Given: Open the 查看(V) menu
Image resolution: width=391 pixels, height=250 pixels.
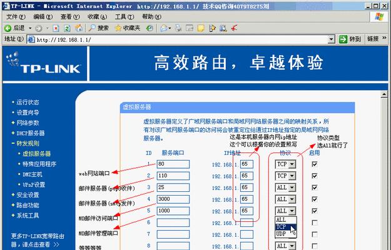Looking at the screenshot, I should pos(70,17).
